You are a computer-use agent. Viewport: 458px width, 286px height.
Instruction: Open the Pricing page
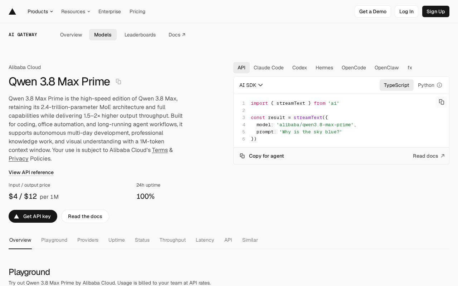(137, 11)
